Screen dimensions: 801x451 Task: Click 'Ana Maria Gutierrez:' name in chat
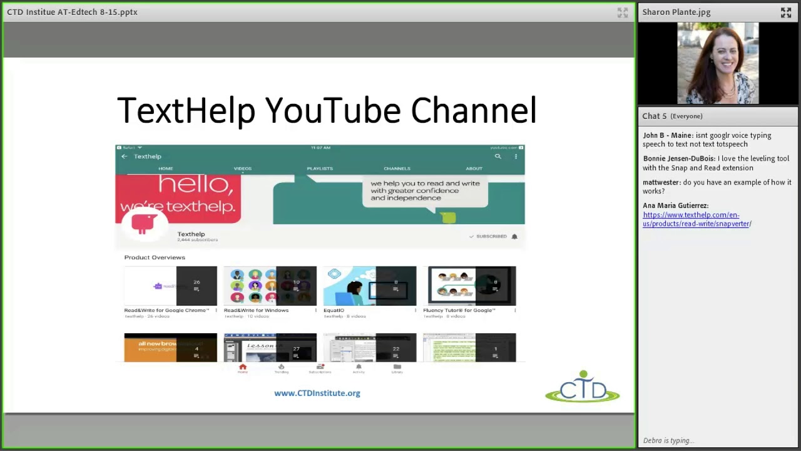pyautogui.click(x=676, y=205)
